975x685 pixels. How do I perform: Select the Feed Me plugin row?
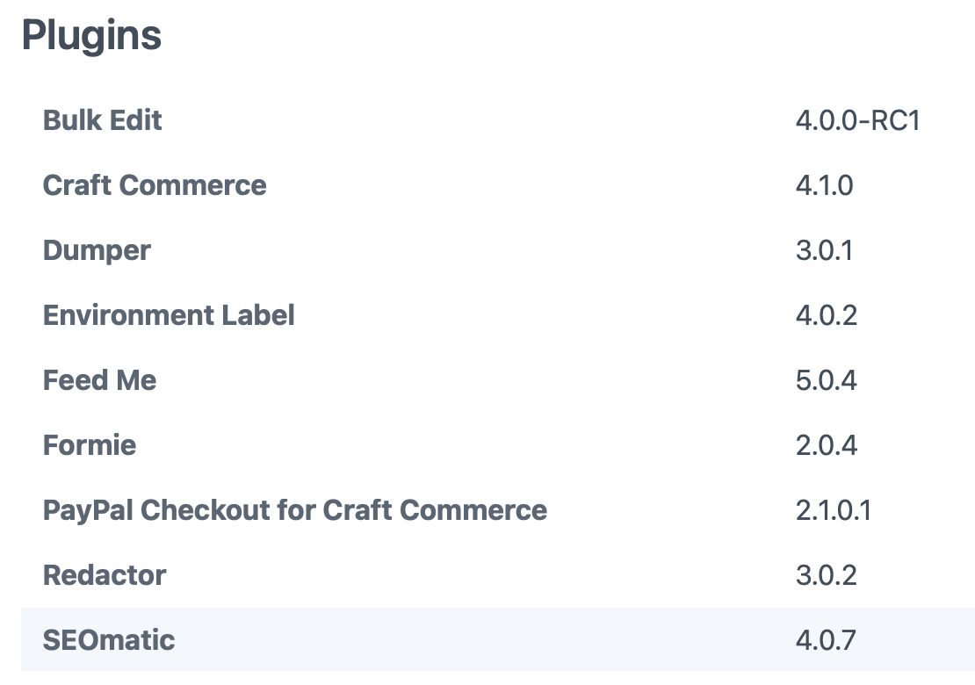[x=498, y=379]
